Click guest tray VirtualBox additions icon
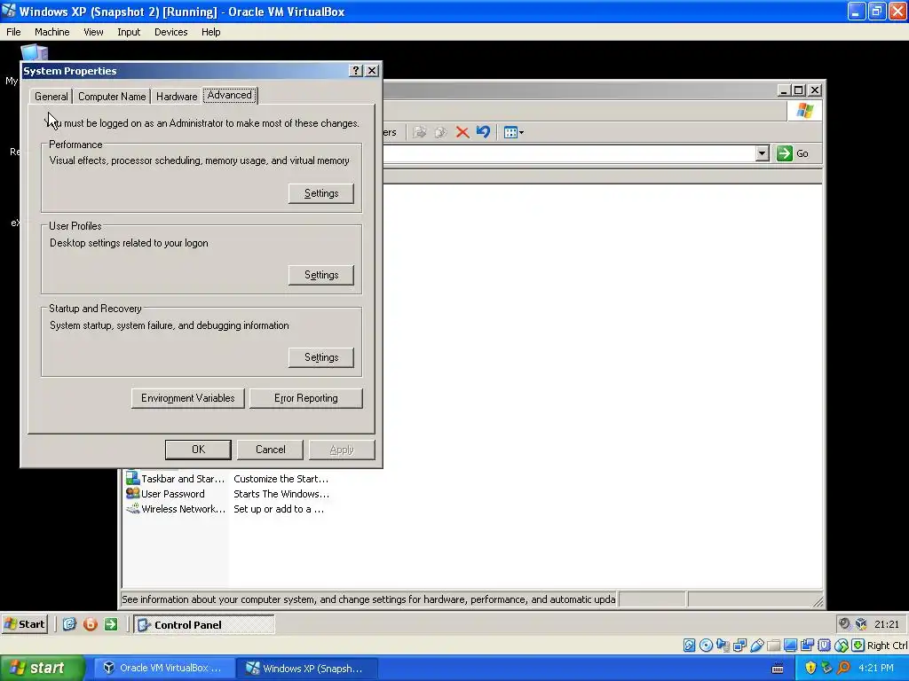The width and height of the screenshot is (909, 681). pos(861,624)
